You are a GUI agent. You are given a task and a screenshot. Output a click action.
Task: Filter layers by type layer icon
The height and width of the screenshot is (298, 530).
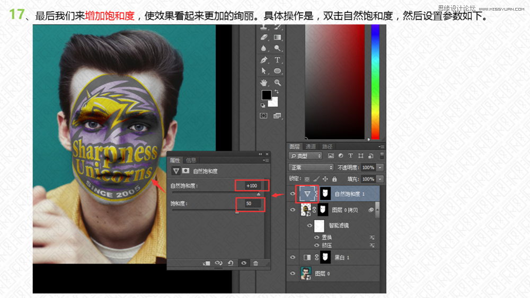click(350, 156)
